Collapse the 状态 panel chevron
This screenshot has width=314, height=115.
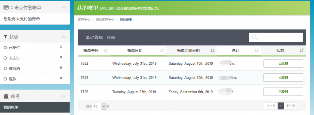click(x=63, y=37)
